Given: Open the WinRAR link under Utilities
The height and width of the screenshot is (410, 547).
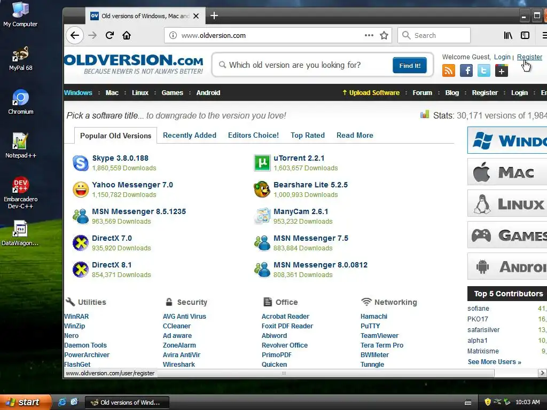Looking at the screenshot, I should pos(76,316).
